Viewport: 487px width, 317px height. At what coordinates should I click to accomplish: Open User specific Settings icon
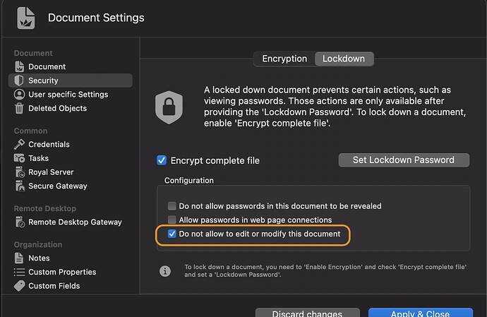pos(19,95)
